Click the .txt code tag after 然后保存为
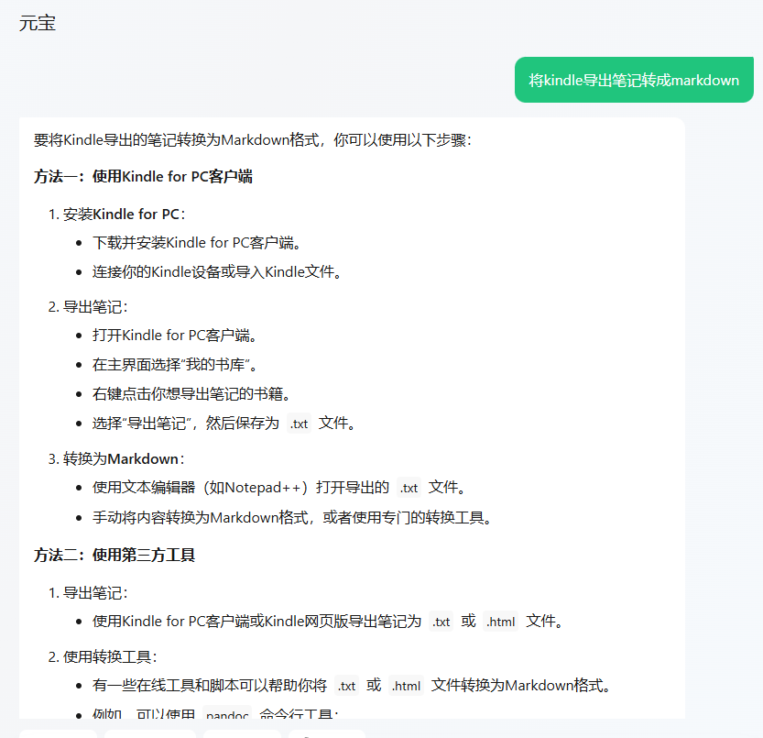This screenshot has width=763, height=738. pos(299,424)
